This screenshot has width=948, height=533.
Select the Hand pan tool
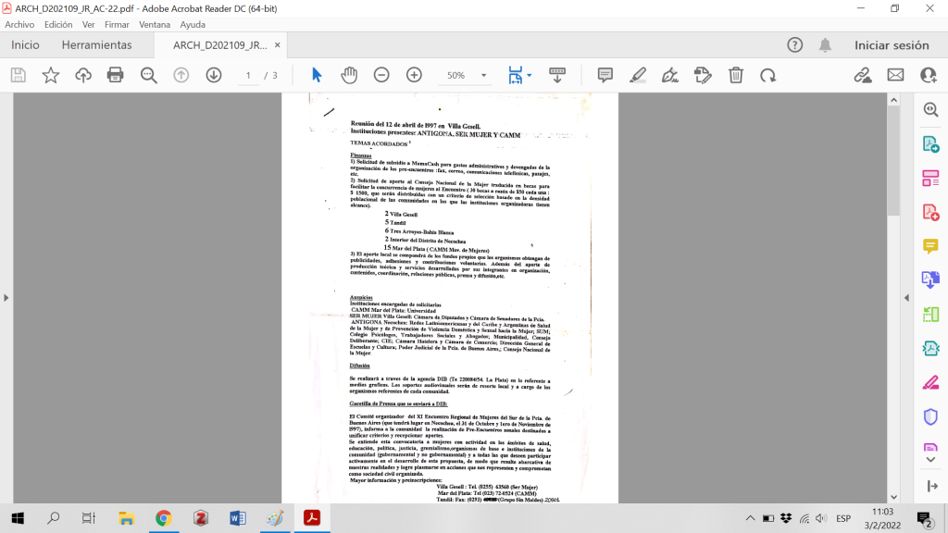pos(349,75)
